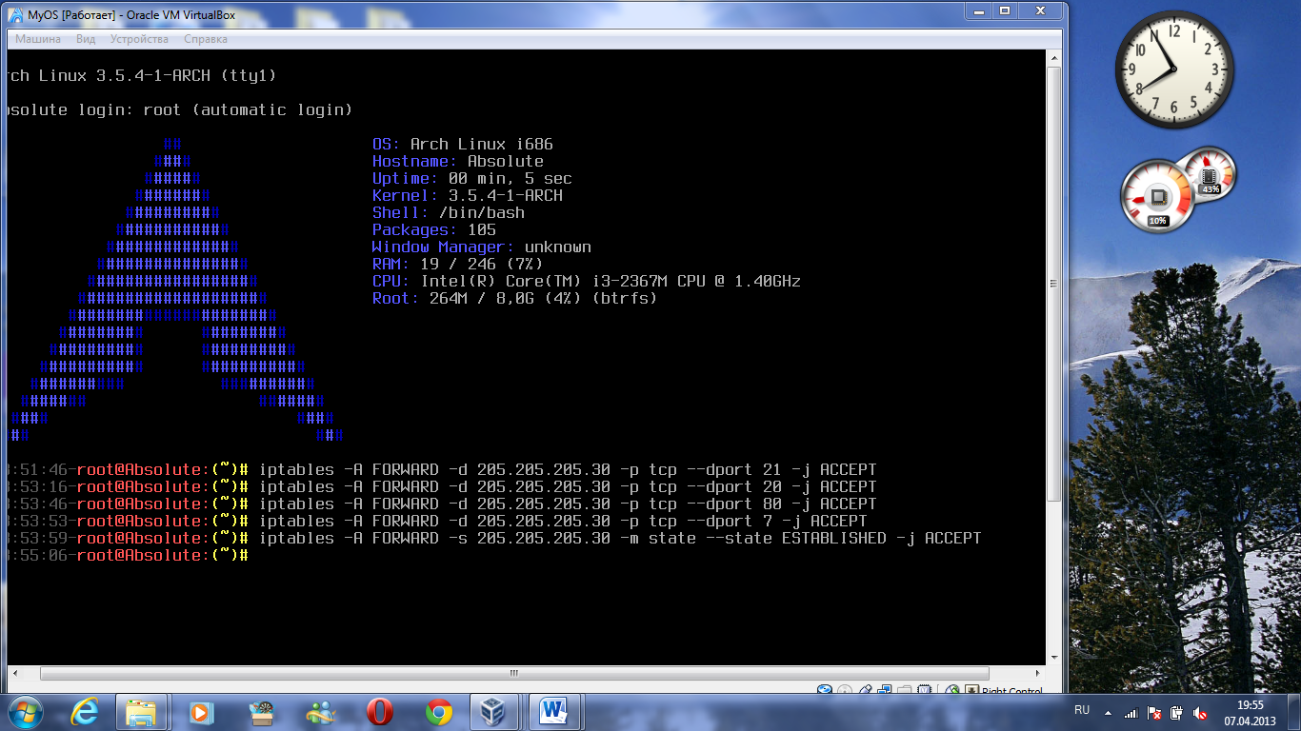Click the horizontal scrollbar right arrow

1037,673
